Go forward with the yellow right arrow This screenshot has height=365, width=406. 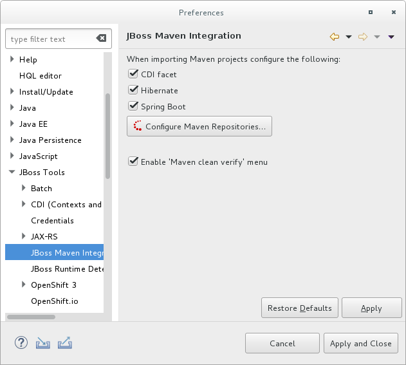pyautogui.click(x=363, y=37)
